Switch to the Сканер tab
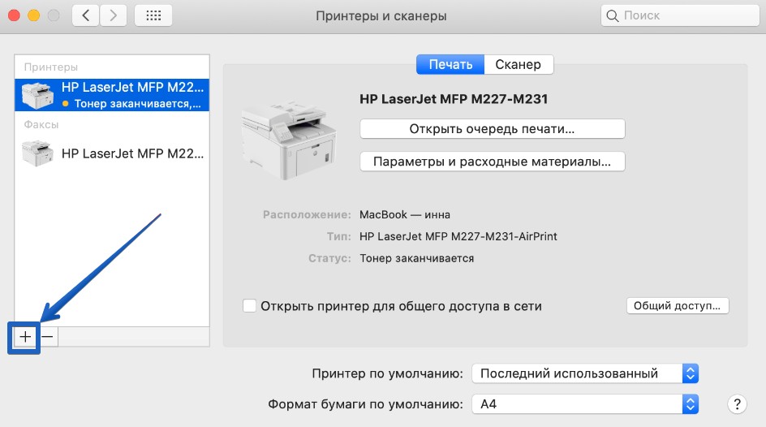766x427 pixels. pos(519,65)
